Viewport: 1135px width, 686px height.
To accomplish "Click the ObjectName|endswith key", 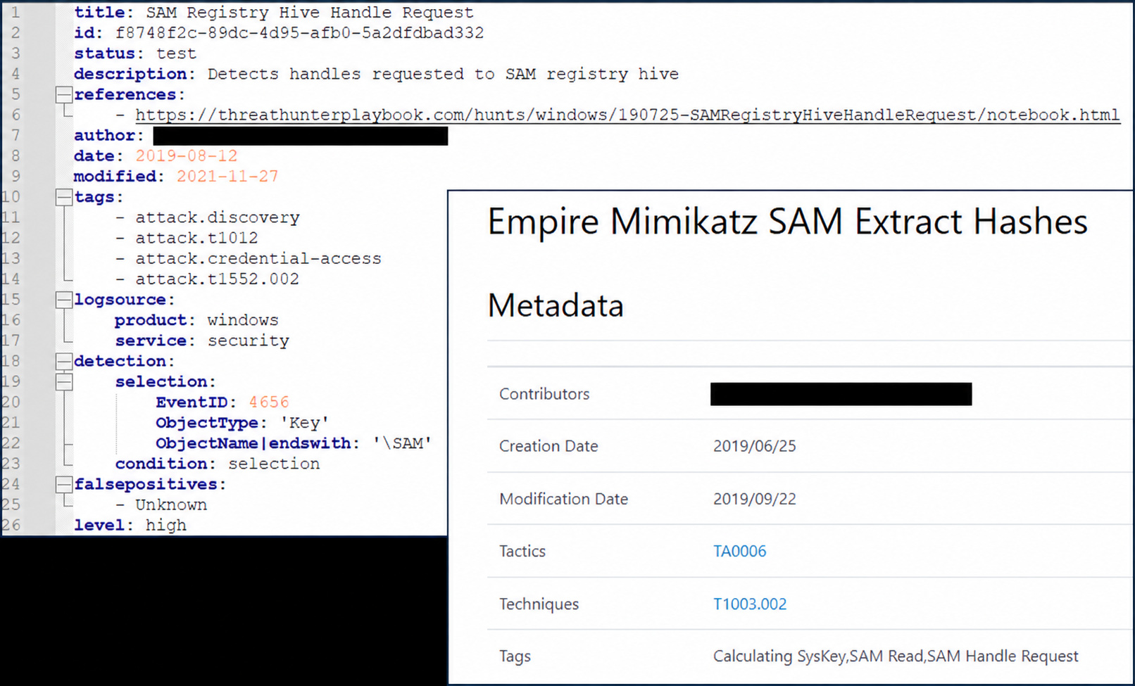I will (x=253, y=443).
